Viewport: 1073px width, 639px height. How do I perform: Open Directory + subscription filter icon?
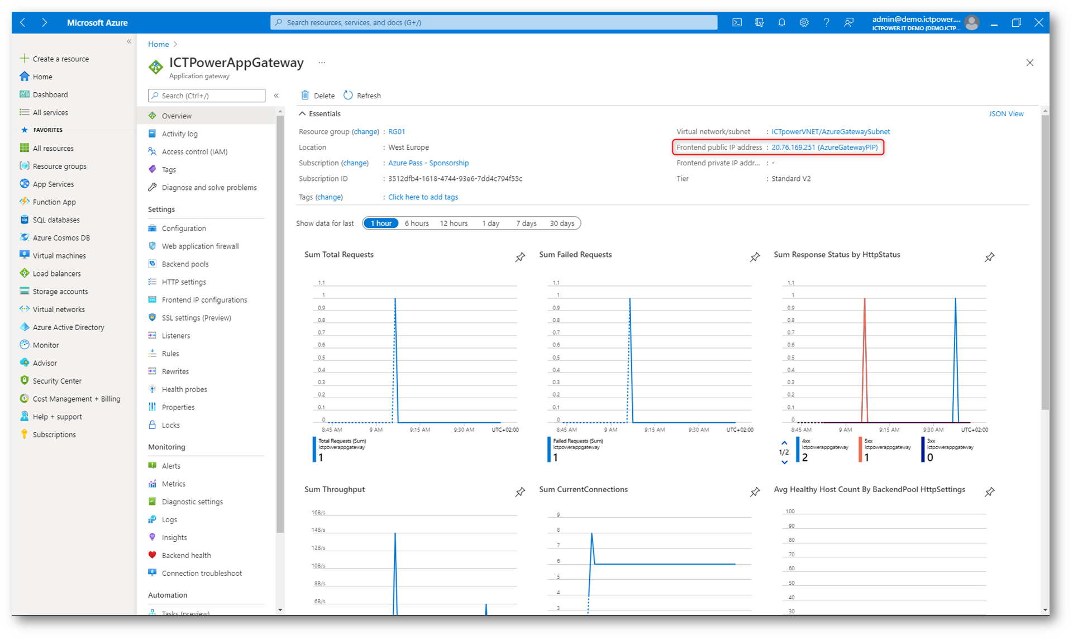759,22
